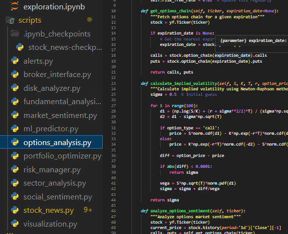Image resolution: width=288 pixels, height=234 pixels.
Task: Click Python icon beside ml_predictor.py
Action: pyautogui.click(x=15, y=128)
